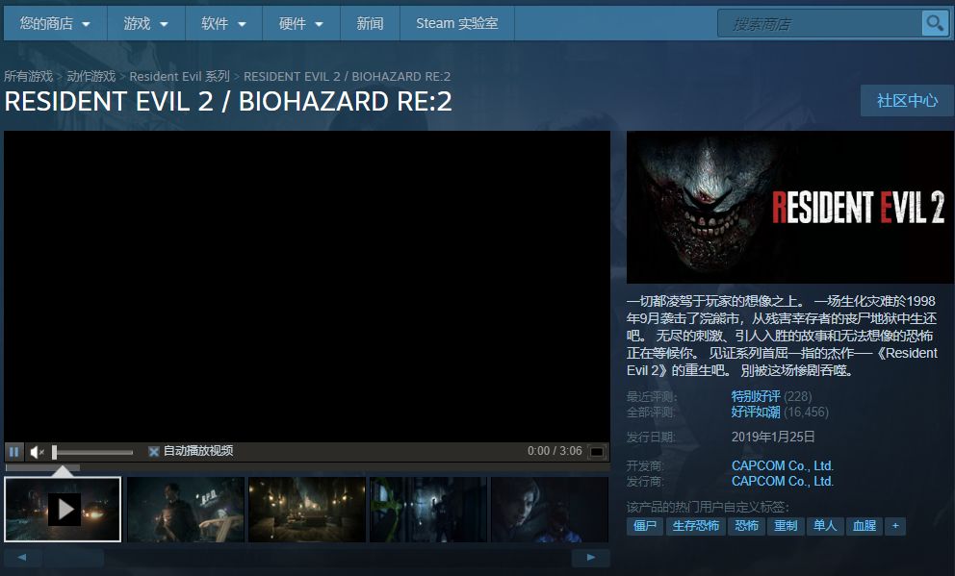Open 好评如潮 all reviews link

(756, 413)
